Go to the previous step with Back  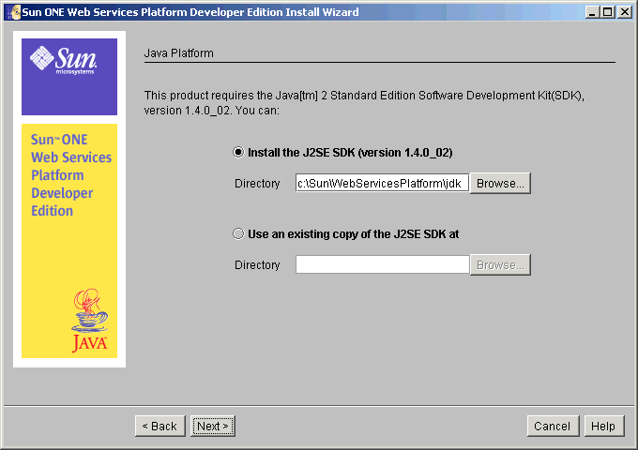[x=159, y=426]
